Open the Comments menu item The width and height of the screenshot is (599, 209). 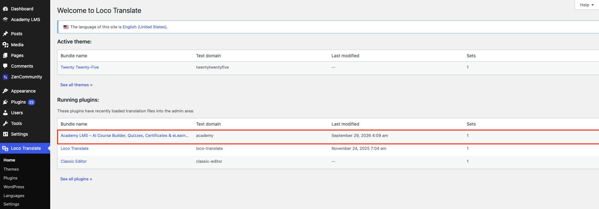click(x=22, y=66)
